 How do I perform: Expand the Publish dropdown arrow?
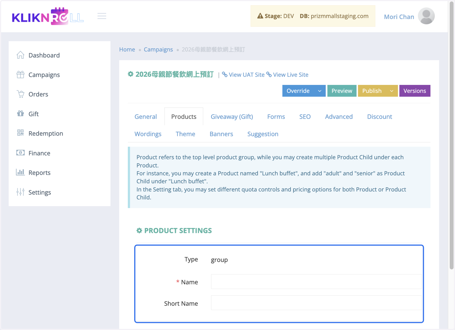coord(392,91)
